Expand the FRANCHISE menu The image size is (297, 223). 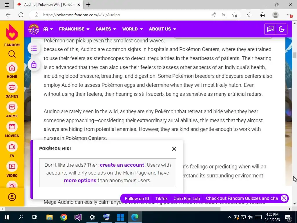click(74, 29)
